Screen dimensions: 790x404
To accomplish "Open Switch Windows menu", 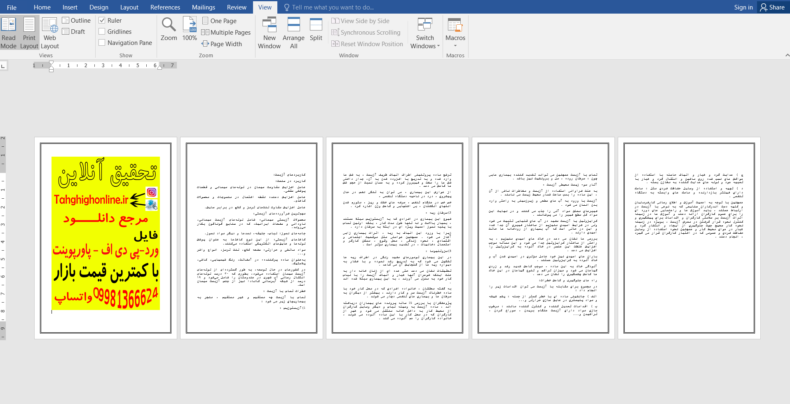I will pyautogui.click(x=425, y=33).
